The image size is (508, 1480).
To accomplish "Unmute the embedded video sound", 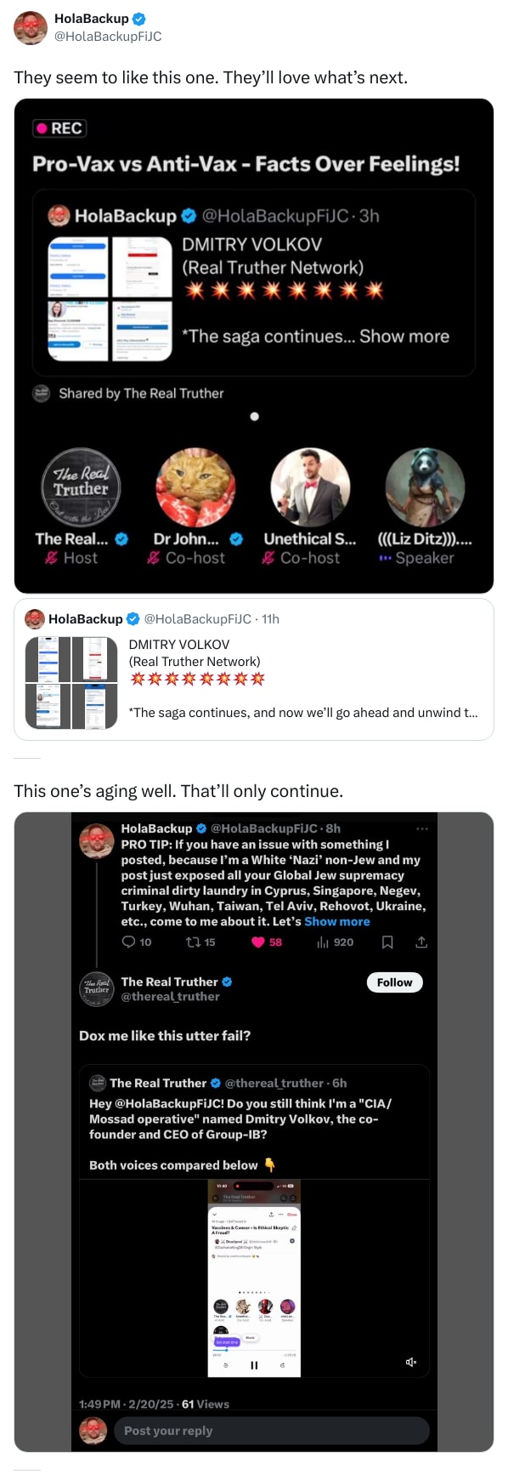I will 411,1362.
